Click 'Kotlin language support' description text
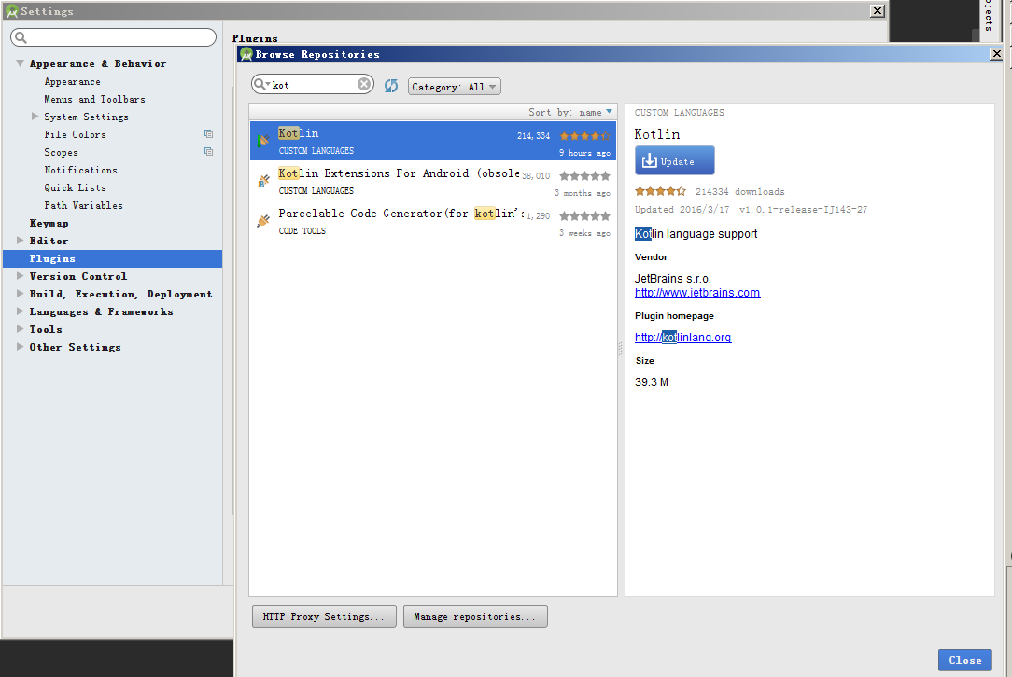Viewport: 1012px width, 677px height. pos(696,233)
